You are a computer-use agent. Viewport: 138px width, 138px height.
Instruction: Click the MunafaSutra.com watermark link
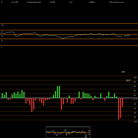tap(117, 2)
